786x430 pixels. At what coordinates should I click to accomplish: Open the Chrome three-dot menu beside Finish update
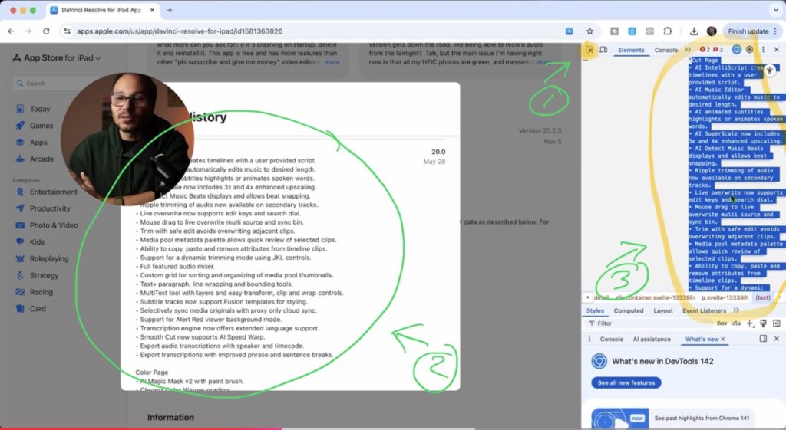[775, 31]
